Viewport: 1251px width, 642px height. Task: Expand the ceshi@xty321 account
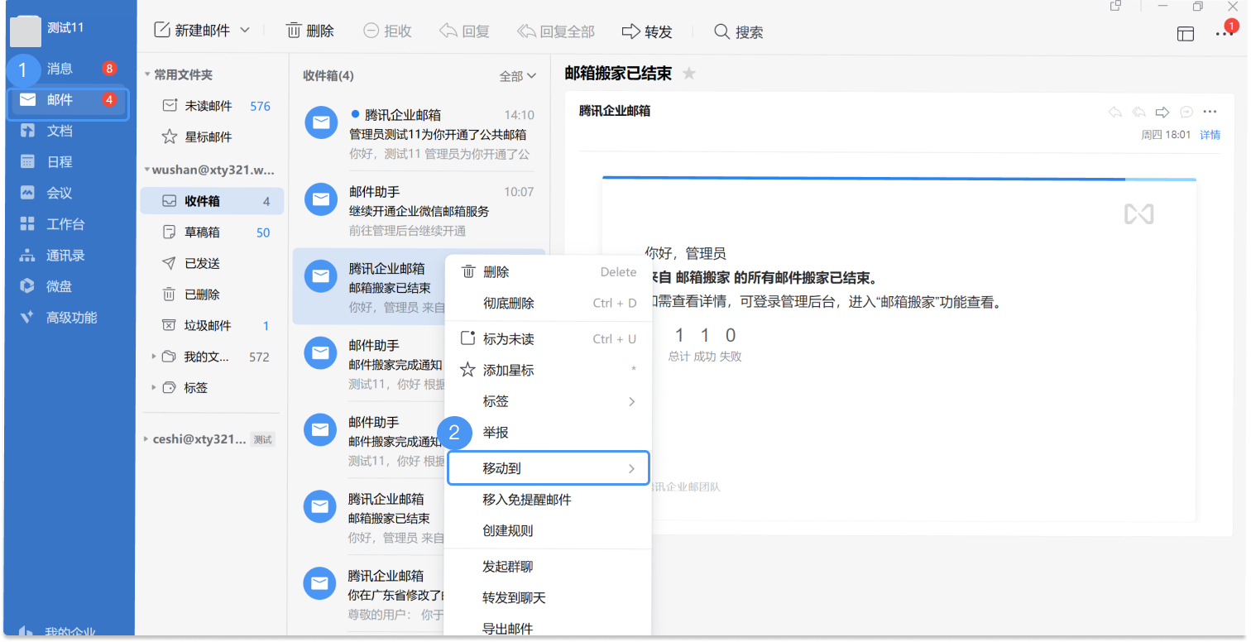146,439
